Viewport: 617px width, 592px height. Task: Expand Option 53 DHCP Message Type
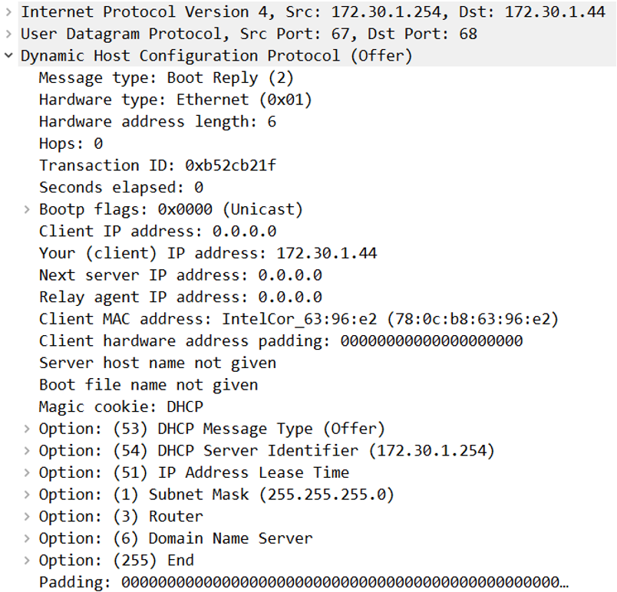(x=28, y=429)
